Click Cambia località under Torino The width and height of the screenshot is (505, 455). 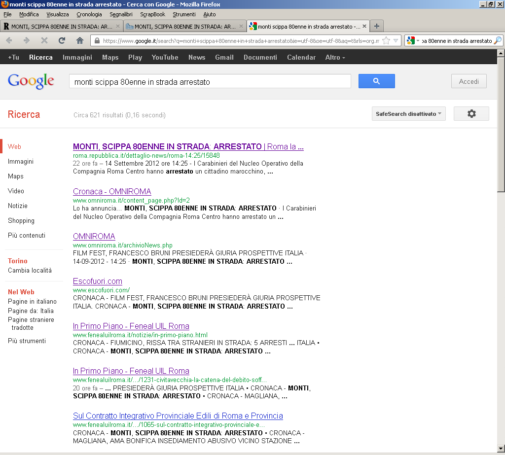[x=30, y=271]
